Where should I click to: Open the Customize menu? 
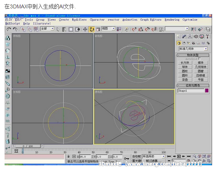point(190,20)
